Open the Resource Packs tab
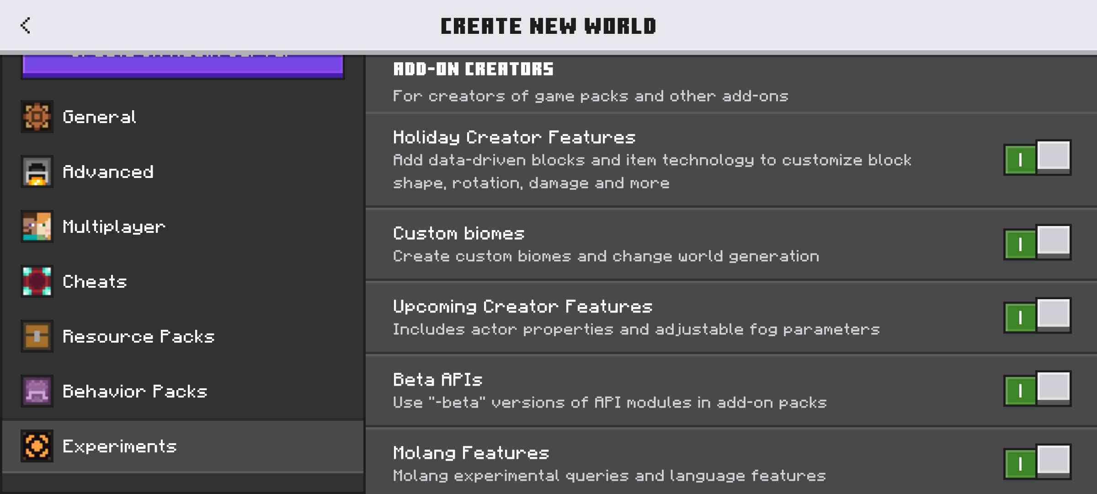The height and width of the screenshot is (494, 1097). [183, 336]
